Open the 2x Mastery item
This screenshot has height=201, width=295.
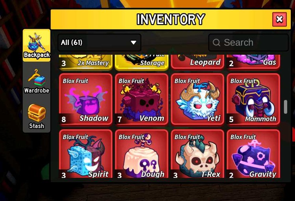click(x=86, y=62)
